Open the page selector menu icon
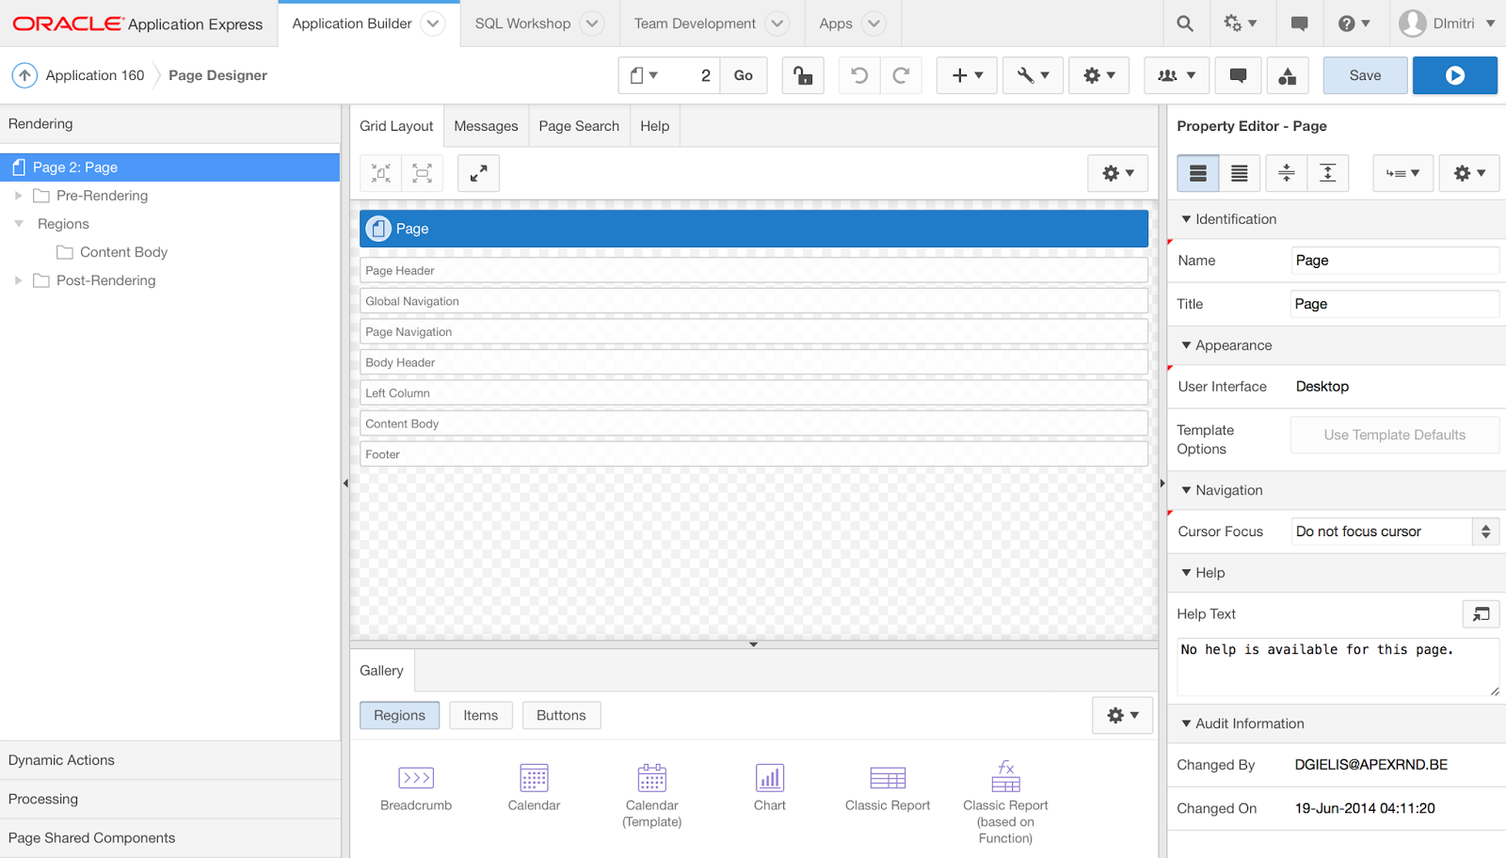Image resolution: width=1506 pixels, height=858 pixels. (644, 75)
